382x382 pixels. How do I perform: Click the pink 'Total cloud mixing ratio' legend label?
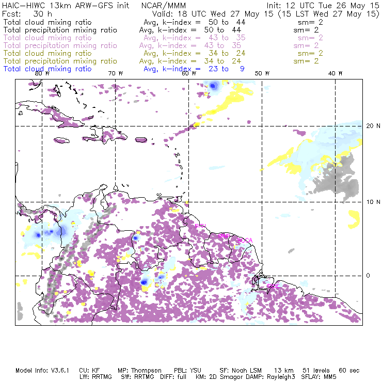point(47,38)
